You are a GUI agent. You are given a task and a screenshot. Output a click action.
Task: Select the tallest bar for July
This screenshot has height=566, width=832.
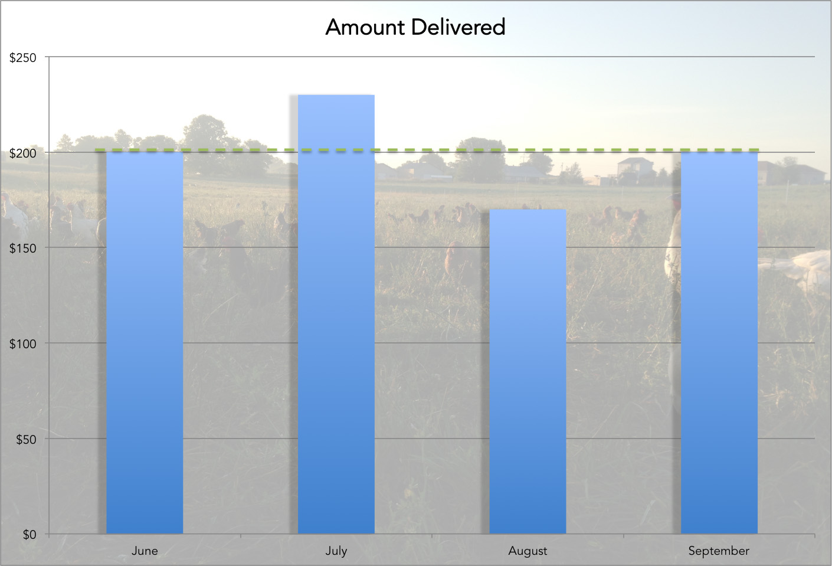[x=336, y=314]
